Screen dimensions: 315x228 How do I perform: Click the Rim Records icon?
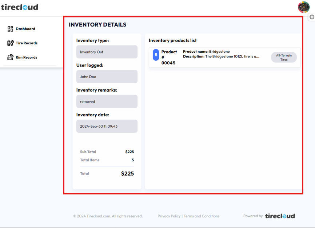[10, 57]
